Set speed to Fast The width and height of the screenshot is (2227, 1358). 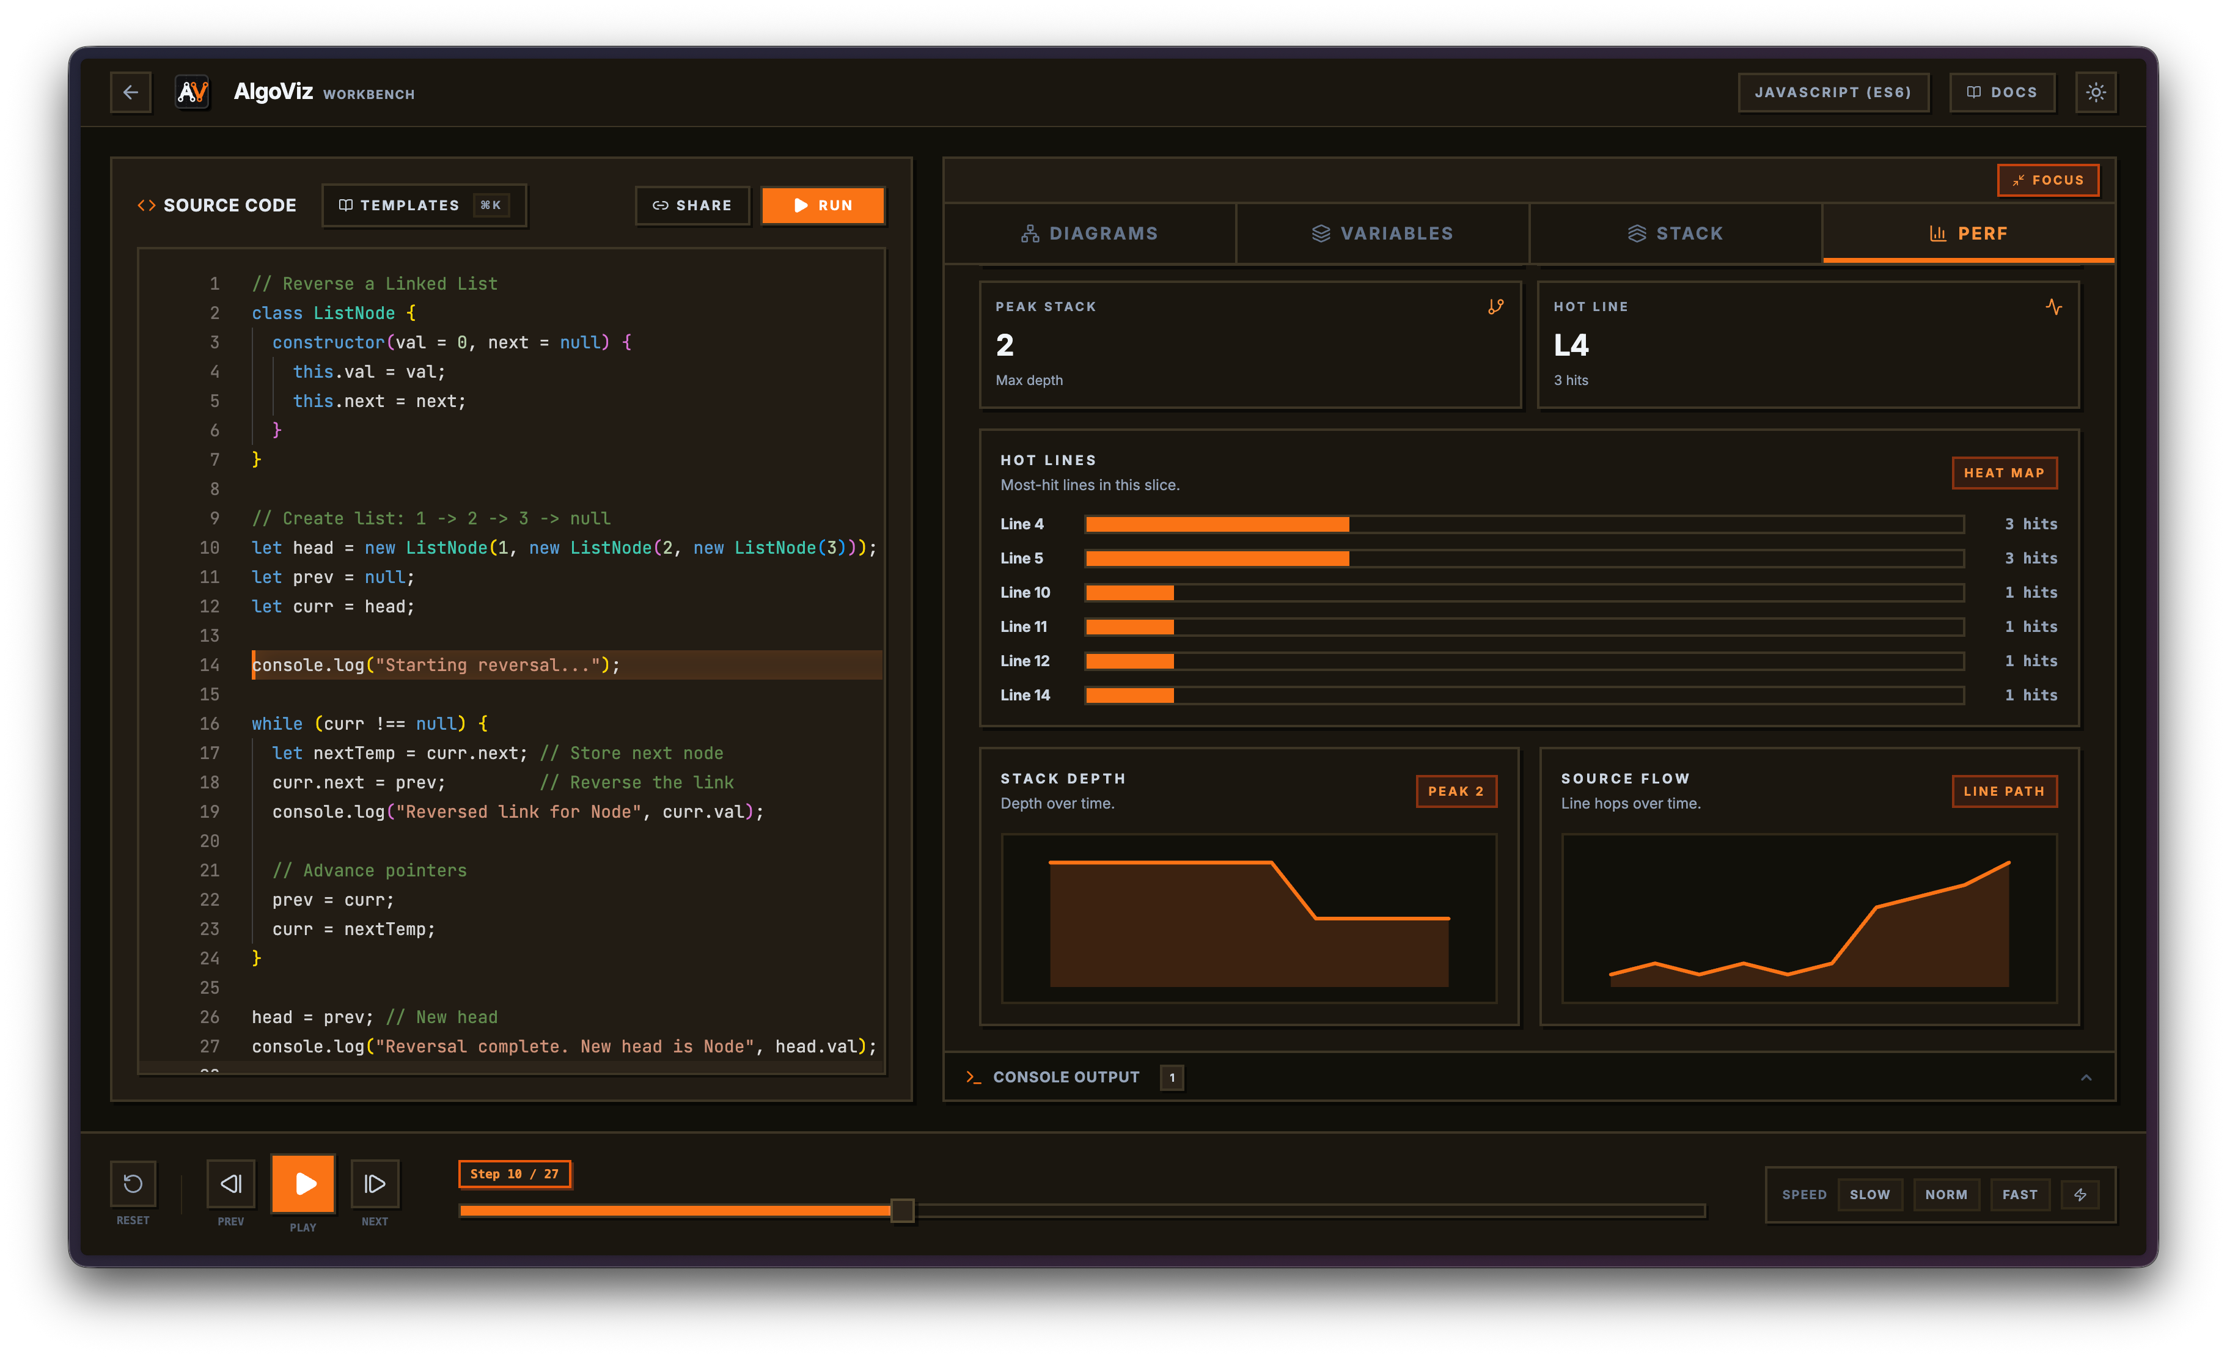(x=2020, y=1195)
